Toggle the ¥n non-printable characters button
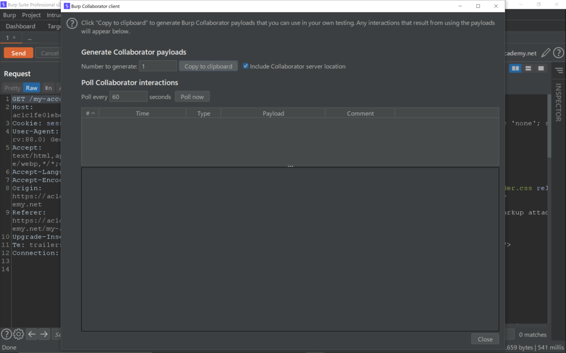Viewport: 566px width, 353px height. pos(48,88)
